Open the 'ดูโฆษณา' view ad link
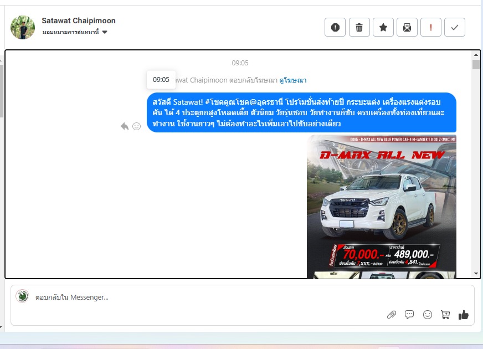483x349 pixels. click(293, 80)
